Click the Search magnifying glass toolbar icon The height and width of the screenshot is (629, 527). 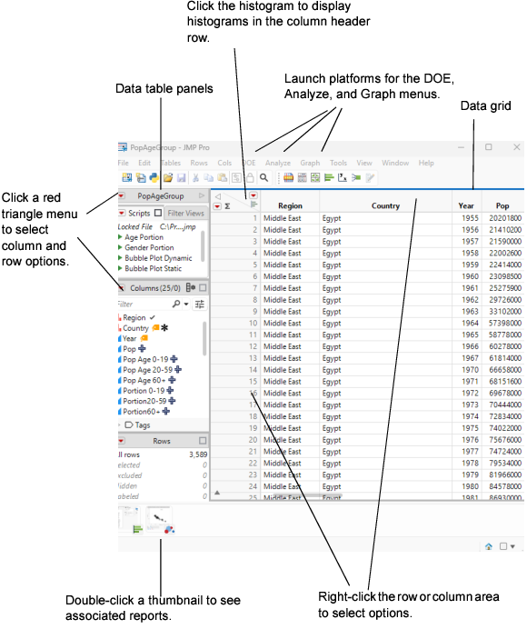coord(263,178)
